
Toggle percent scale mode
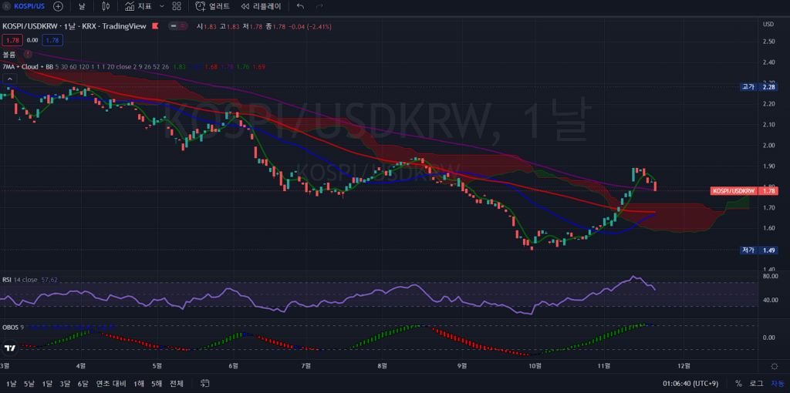click(x=738, y=383)
